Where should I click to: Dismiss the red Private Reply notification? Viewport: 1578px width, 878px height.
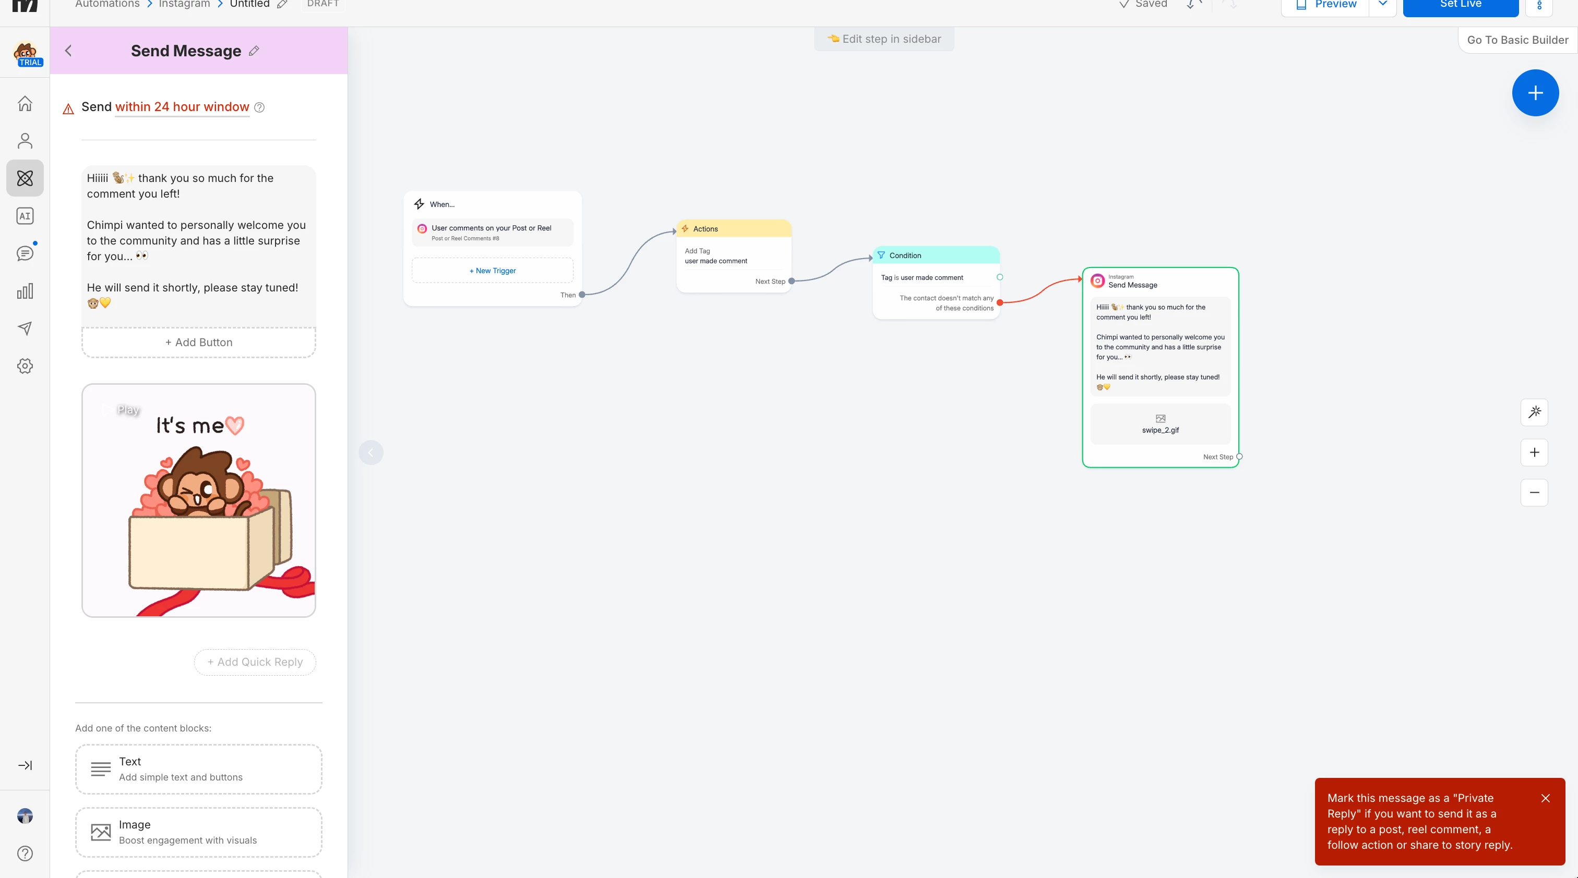click(x=1545, y=798)
